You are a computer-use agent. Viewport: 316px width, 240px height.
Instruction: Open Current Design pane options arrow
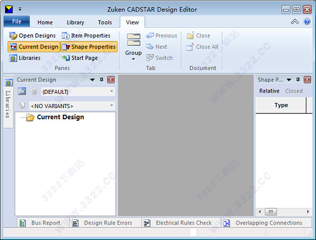[92, 80]
